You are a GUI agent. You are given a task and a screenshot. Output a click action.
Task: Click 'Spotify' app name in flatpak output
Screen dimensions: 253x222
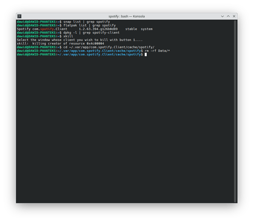(24, 29)
